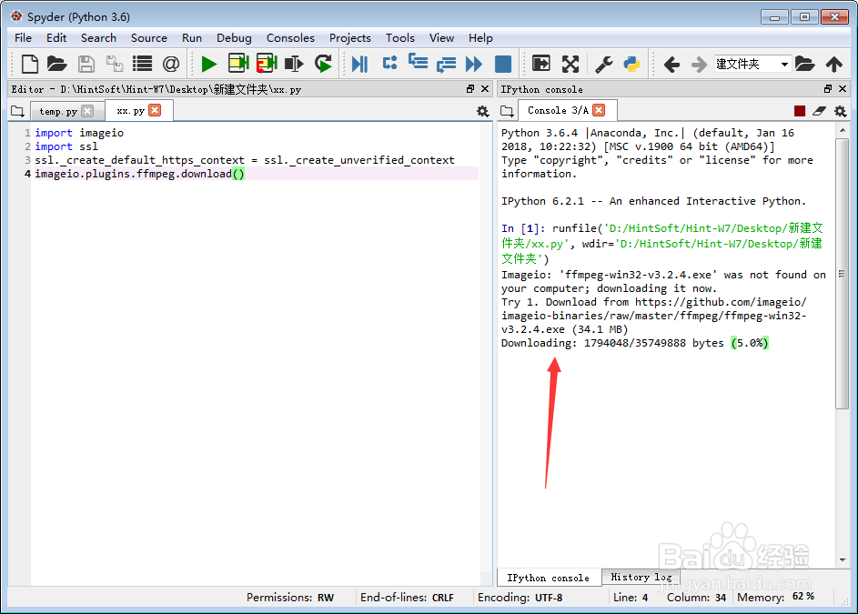Run file with green play button
The image size is (858, 614).
[x=209, y=64]
